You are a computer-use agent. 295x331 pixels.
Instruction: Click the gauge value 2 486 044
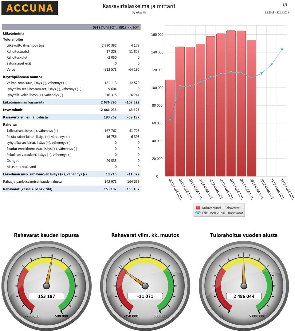click(244, 296)
